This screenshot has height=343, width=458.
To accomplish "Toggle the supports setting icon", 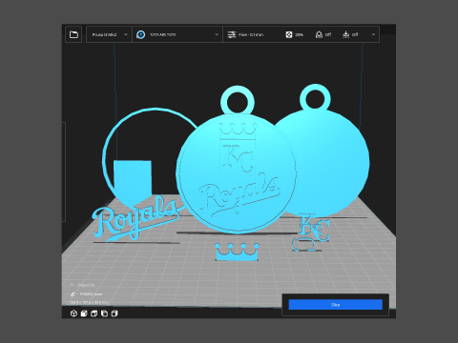I will 319,34.
